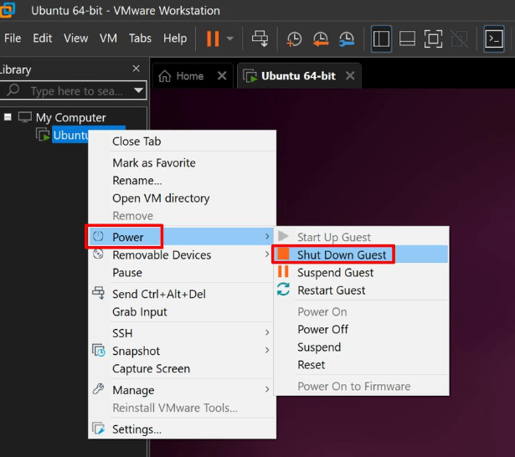Image resolution: width=515 pixels, height=457 pixels.
Task: Select Suspend Guest
Action: coord(361,273)
